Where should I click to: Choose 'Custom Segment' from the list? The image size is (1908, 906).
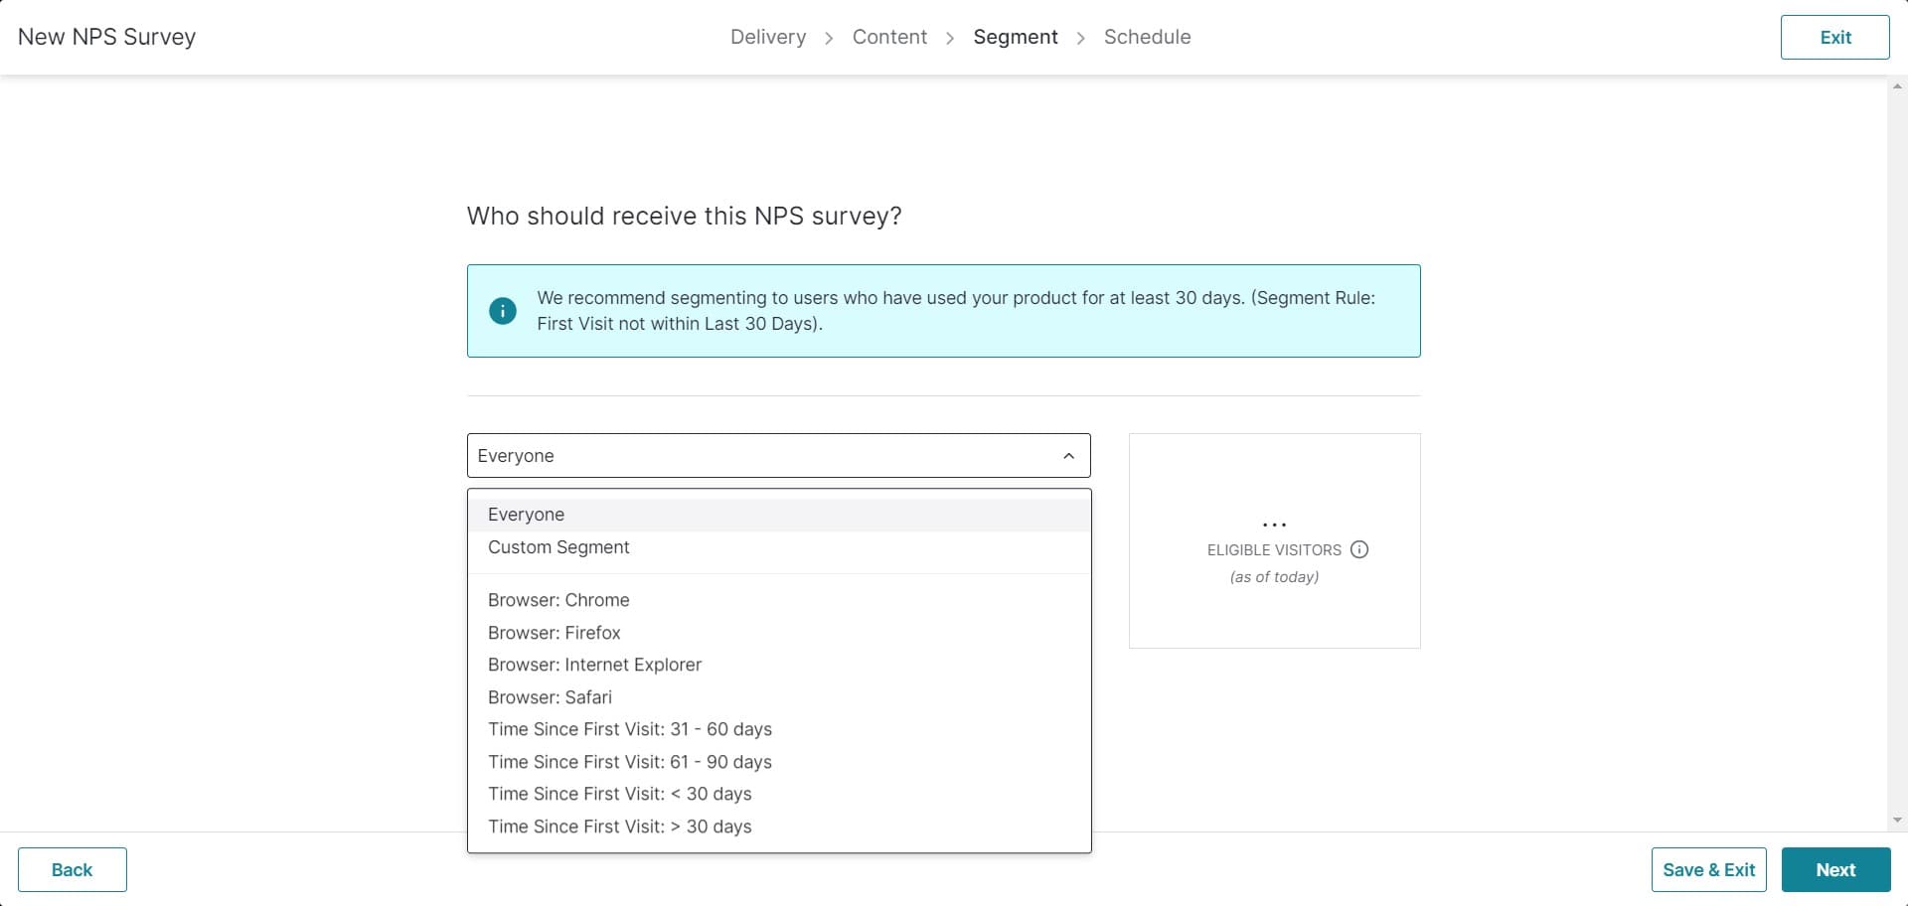558,547
